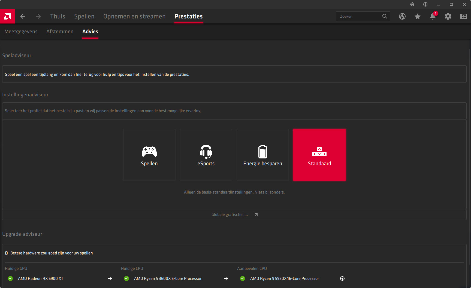The image size is (471, 288).
Task: Open the Globale grafische instellingen link
Action: pyautogui.click(x=234, y=215)
